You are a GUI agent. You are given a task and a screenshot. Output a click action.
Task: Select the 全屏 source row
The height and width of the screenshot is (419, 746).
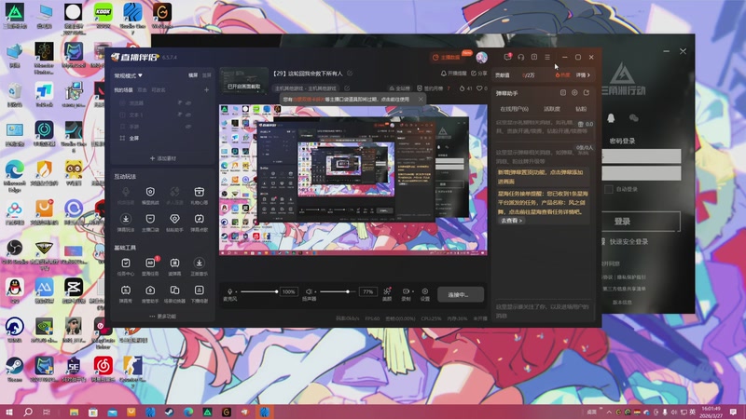161,138
